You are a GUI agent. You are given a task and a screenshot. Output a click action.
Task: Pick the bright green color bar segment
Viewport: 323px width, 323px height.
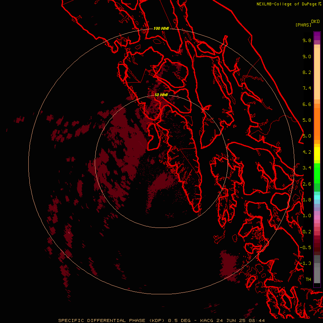317,173
